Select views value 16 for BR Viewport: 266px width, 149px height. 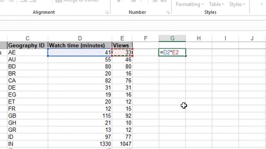coord(122,74)
